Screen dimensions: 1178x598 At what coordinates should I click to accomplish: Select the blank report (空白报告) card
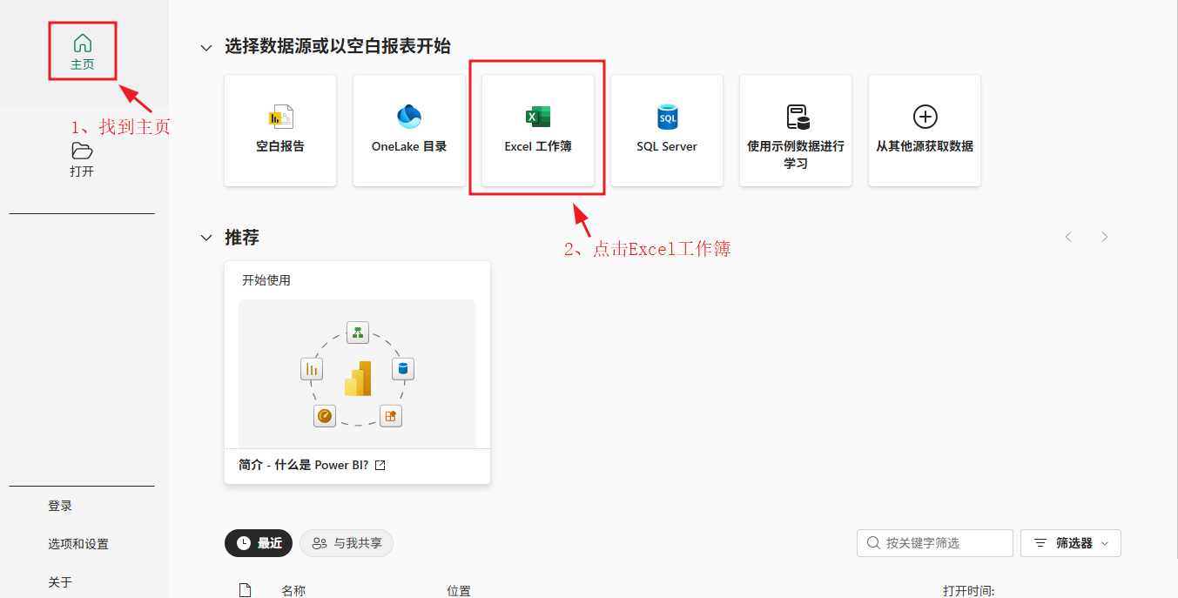coord(280,131)
